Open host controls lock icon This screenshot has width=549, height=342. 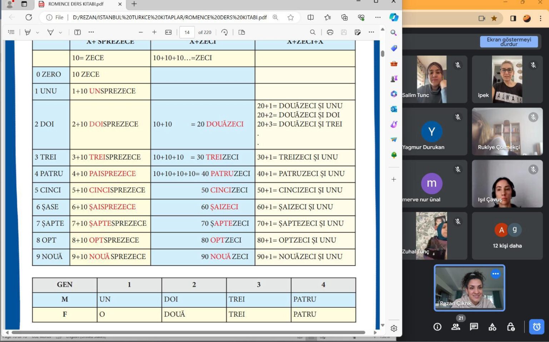tap(511, 327)
